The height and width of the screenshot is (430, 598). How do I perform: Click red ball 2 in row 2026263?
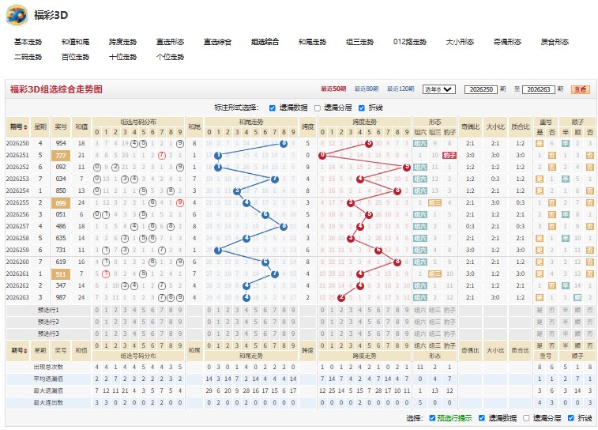[x=341, y=297]
